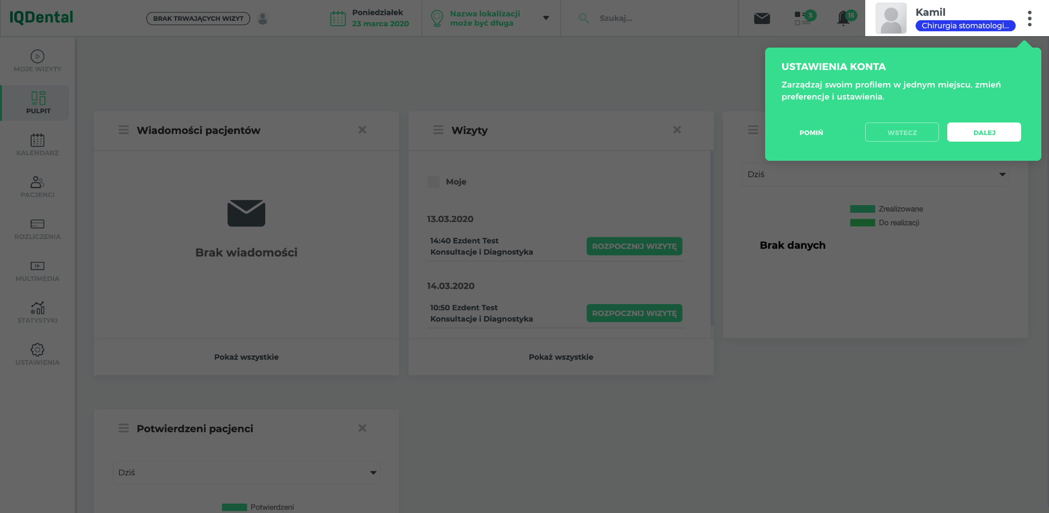
Task: Click user name Kamil
Action: pyautogui.click(x=930, y=12)
